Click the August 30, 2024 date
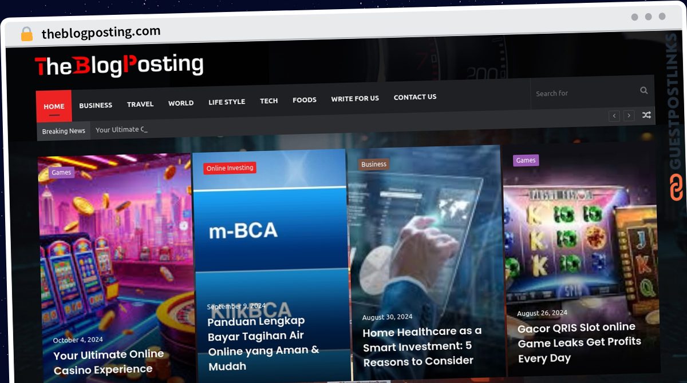 387,317
